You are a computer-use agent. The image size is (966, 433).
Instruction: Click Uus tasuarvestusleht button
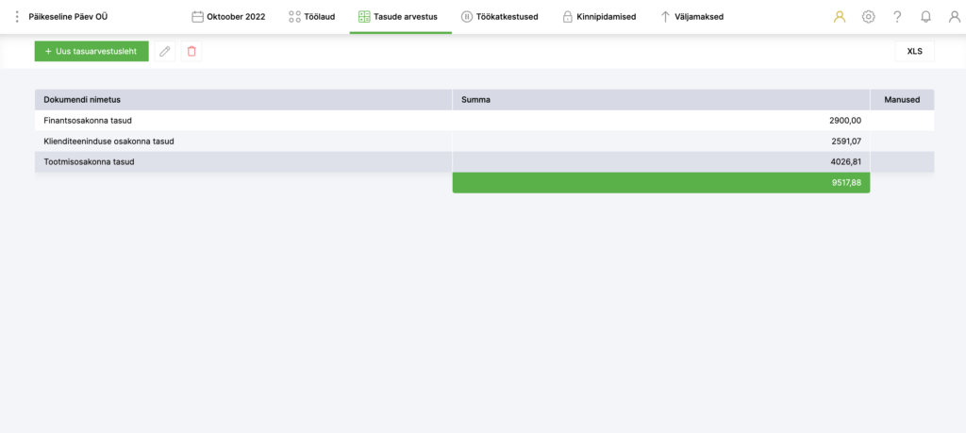(92, 51)
